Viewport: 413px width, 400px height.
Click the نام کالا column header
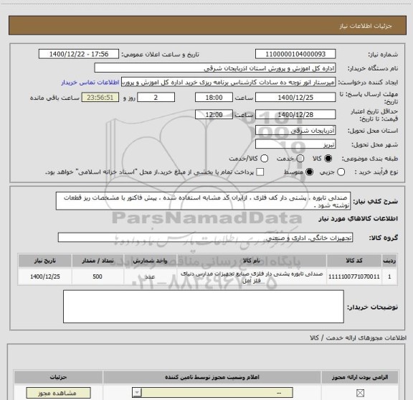point(252,261)
